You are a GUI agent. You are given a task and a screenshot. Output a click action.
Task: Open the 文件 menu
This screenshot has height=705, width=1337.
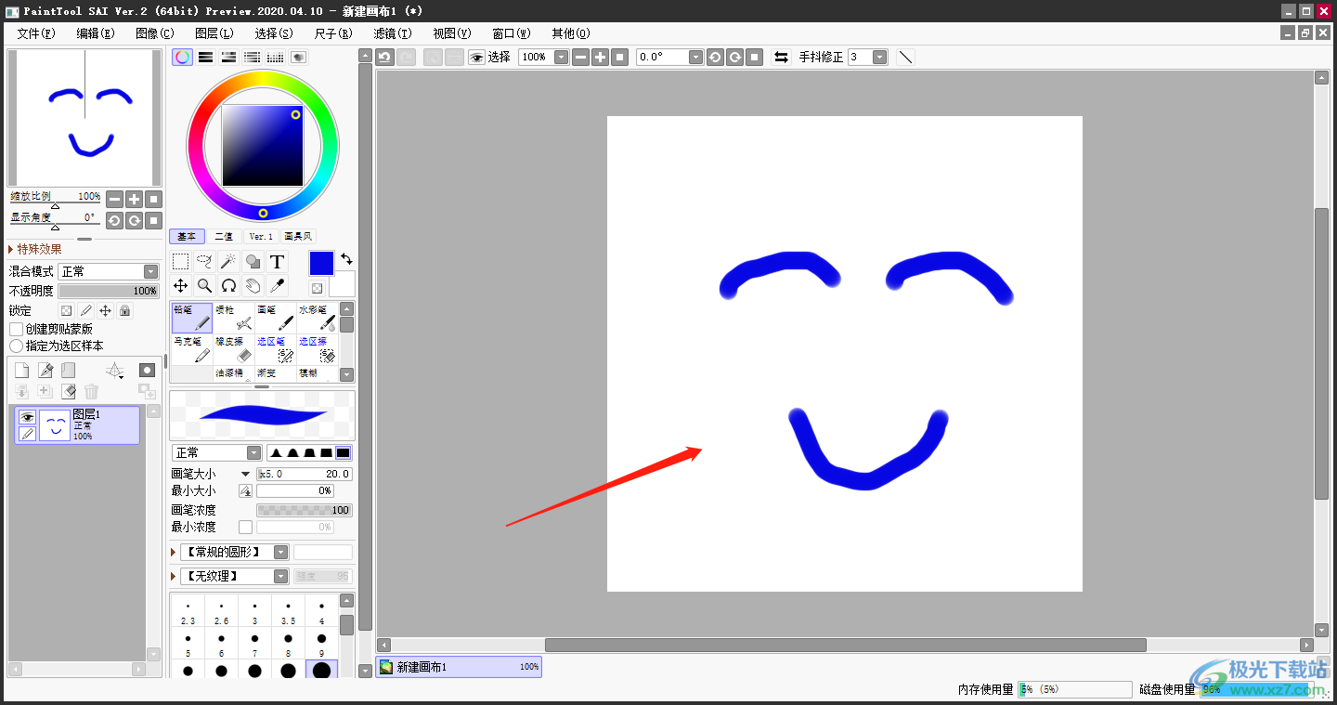click(35, 33)
